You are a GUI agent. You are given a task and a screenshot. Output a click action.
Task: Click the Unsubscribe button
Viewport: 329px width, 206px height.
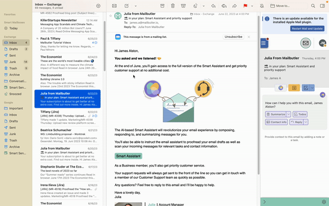[x=234, y=37]
